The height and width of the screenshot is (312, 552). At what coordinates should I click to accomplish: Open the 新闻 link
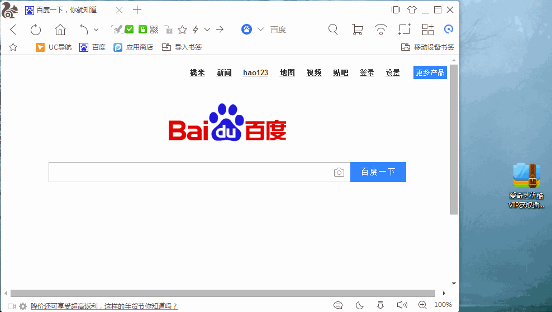(x=224, y=72)
